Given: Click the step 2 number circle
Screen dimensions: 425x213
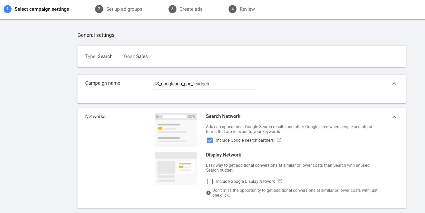Looking at the screenshot, I should pos(99,9).
